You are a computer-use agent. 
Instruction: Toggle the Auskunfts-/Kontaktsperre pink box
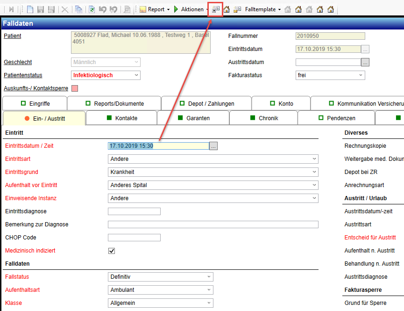click(74, 88)
